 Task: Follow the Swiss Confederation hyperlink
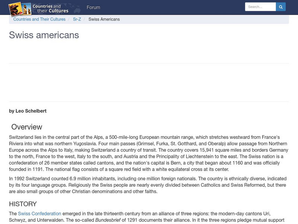39,214
